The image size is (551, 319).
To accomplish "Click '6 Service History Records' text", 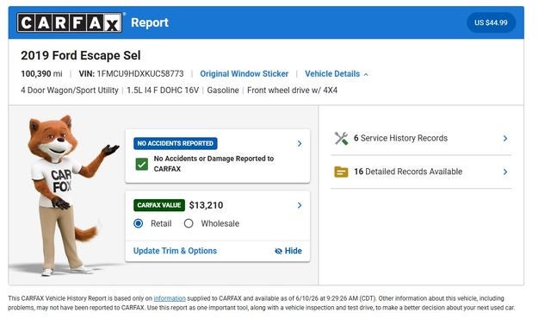I will (x=400, y=138).
